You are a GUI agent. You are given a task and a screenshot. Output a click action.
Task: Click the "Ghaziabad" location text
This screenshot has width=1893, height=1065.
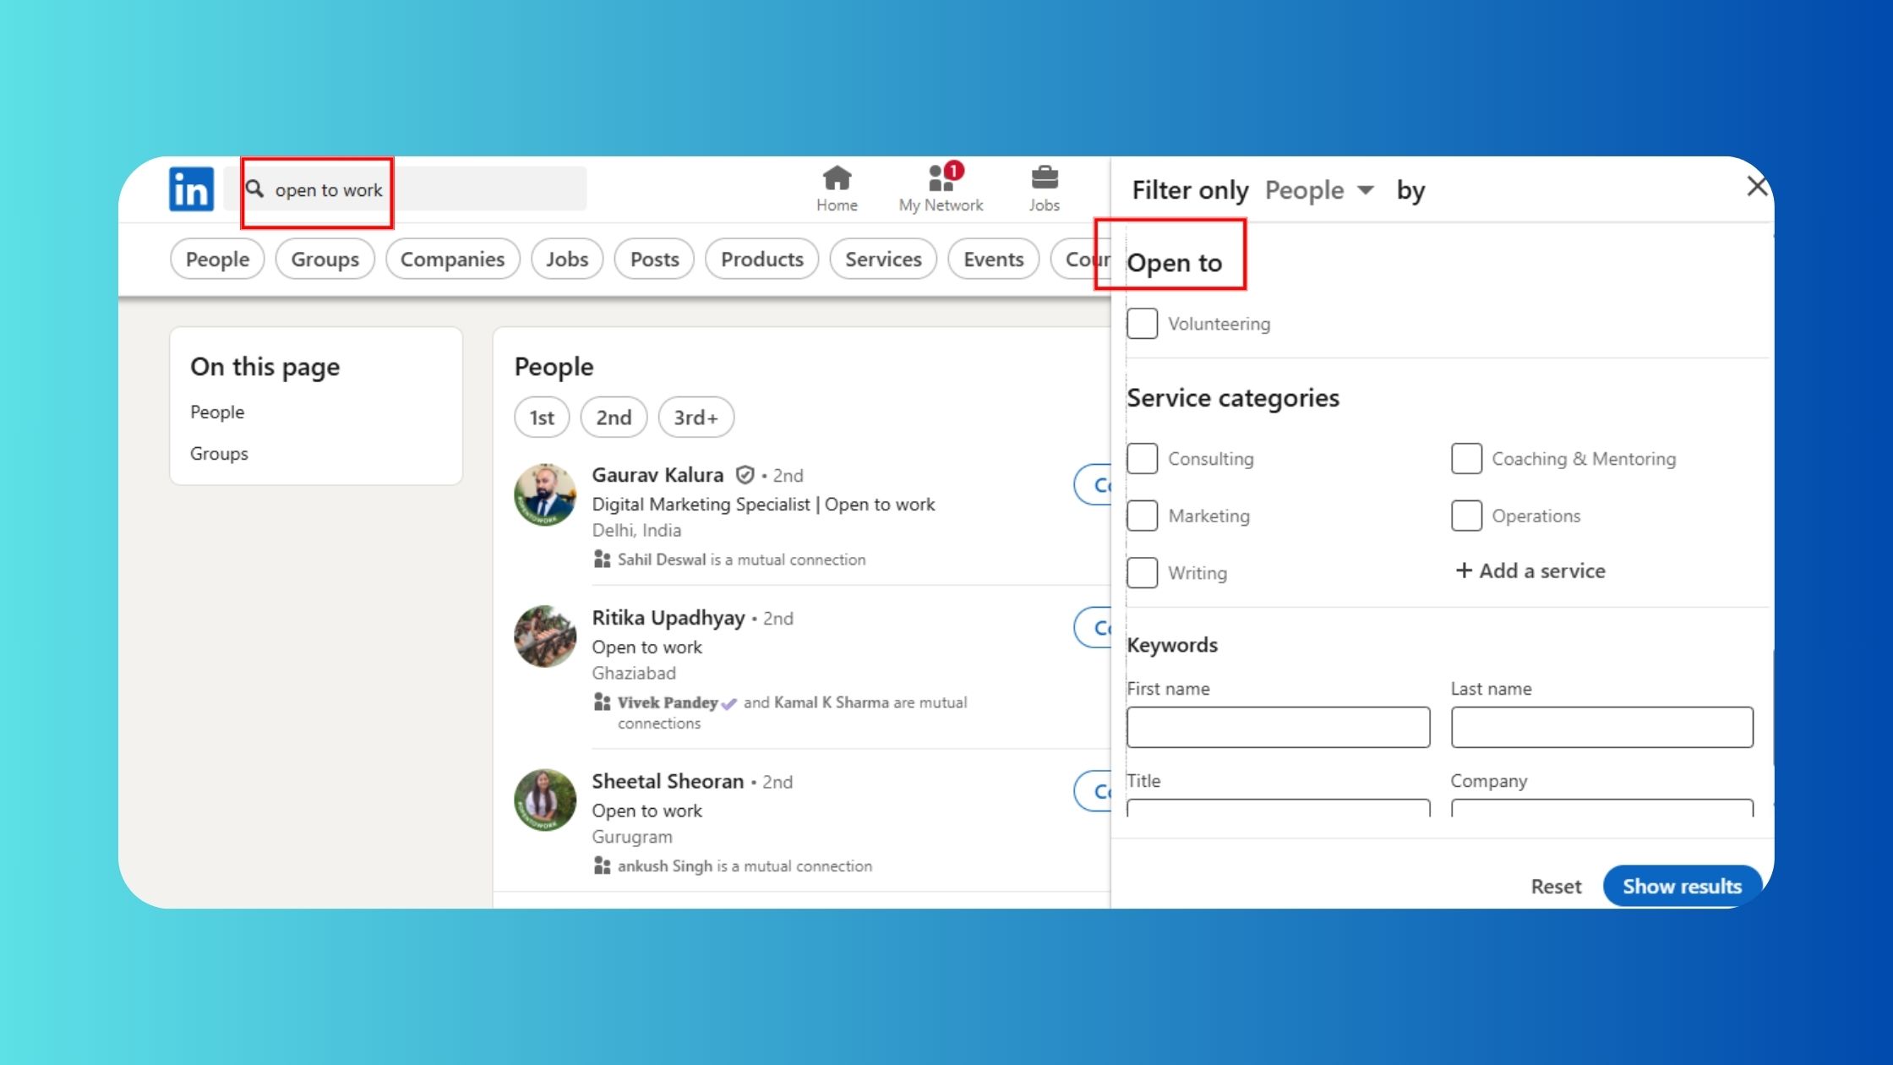(x=634, y=673)
